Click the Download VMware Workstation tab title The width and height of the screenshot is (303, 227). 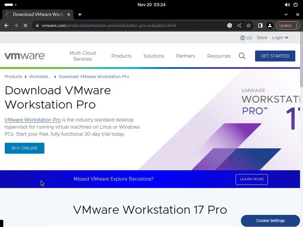38,14
